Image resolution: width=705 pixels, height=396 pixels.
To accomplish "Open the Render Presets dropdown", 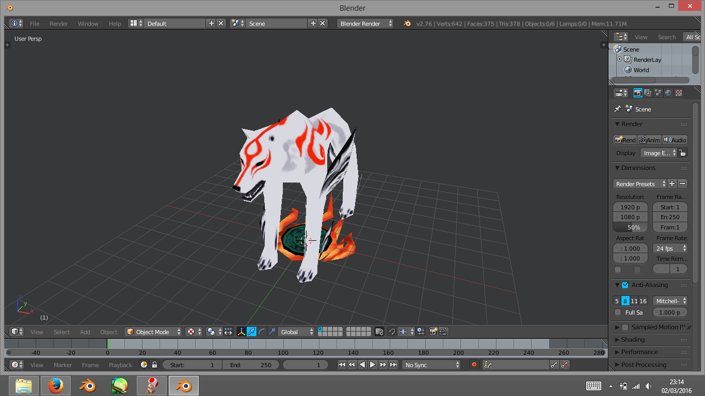I will coord(640,184).
